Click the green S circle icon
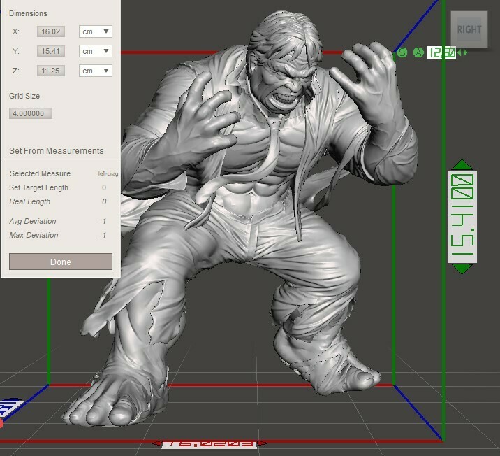 click(x=402, y=52)
